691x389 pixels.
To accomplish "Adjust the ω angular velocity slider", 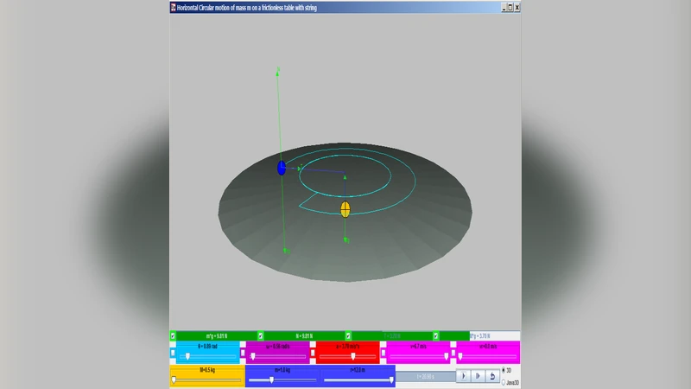I will (x=277, y=356).
